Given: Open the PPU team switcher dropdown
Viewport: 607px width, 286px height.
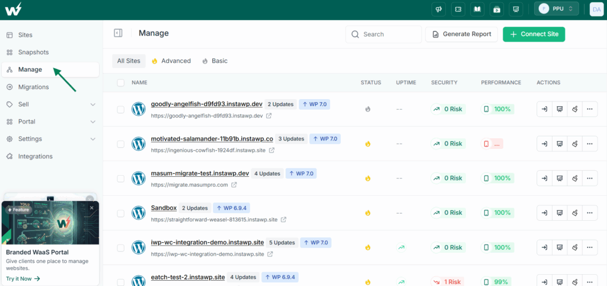Looking at the screenshot, I should pos(556,8).
